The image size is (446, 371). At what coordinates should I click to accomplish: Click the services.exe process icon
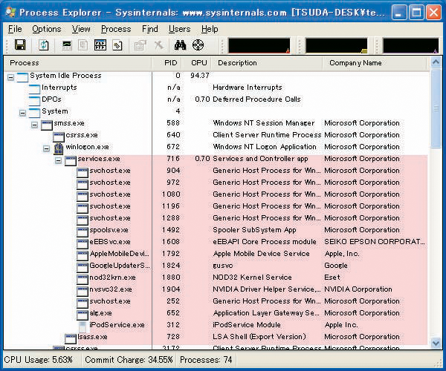pos(71,161)
